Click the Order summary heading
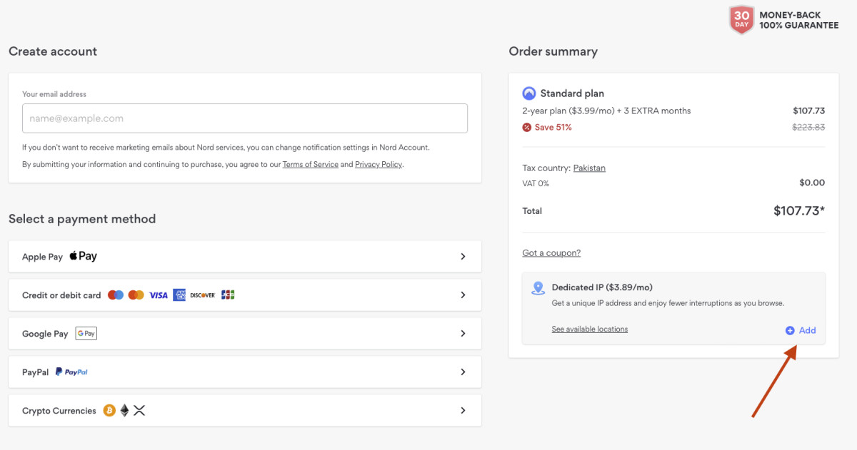This screenshot has width=857, height=450. 553,51
